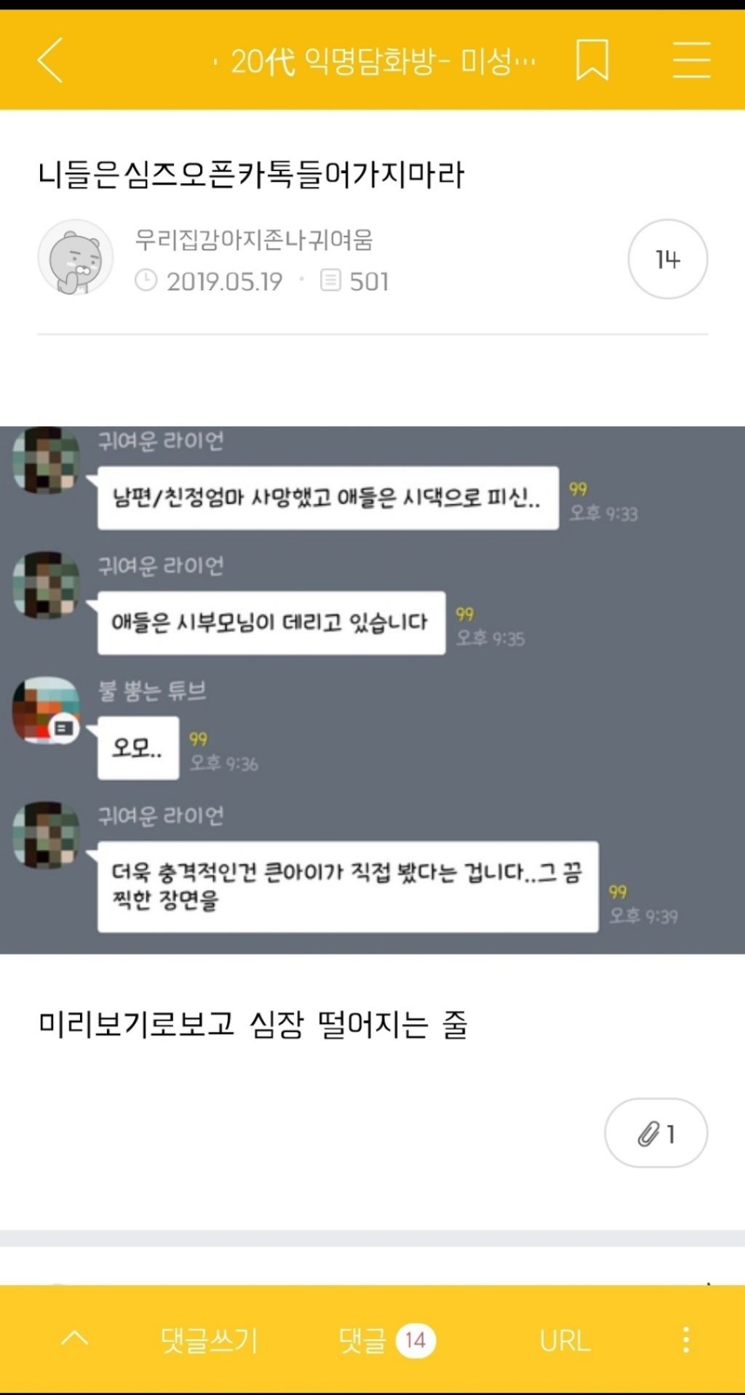745x1395 pixels.
Task: Tap the author name 우리집강아지존나귀여움
Action: pyautogui.click(x=254, y=239)
